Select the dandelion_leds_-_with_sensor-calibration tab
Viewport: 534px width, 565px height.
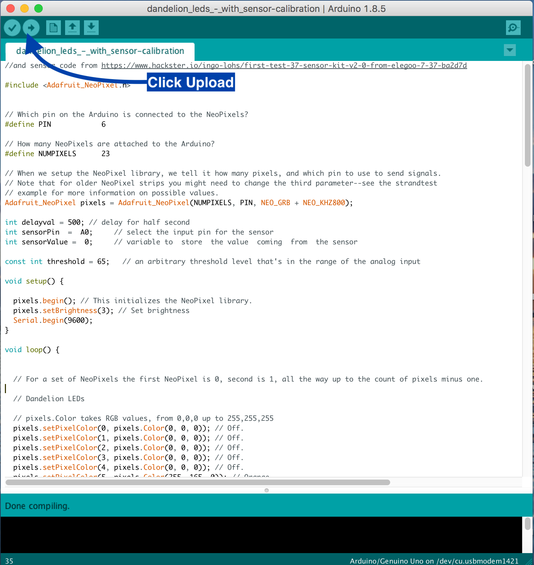pos(100,51)
